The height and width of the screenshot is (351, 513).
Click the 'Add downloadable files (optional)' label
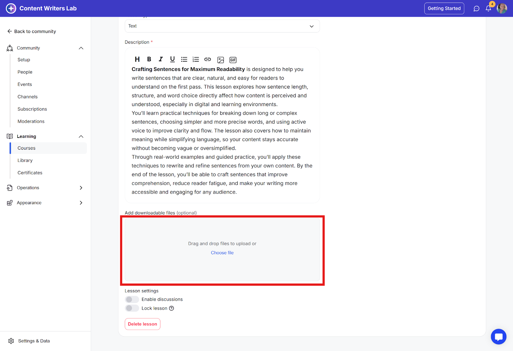click(x=161, y=213)
